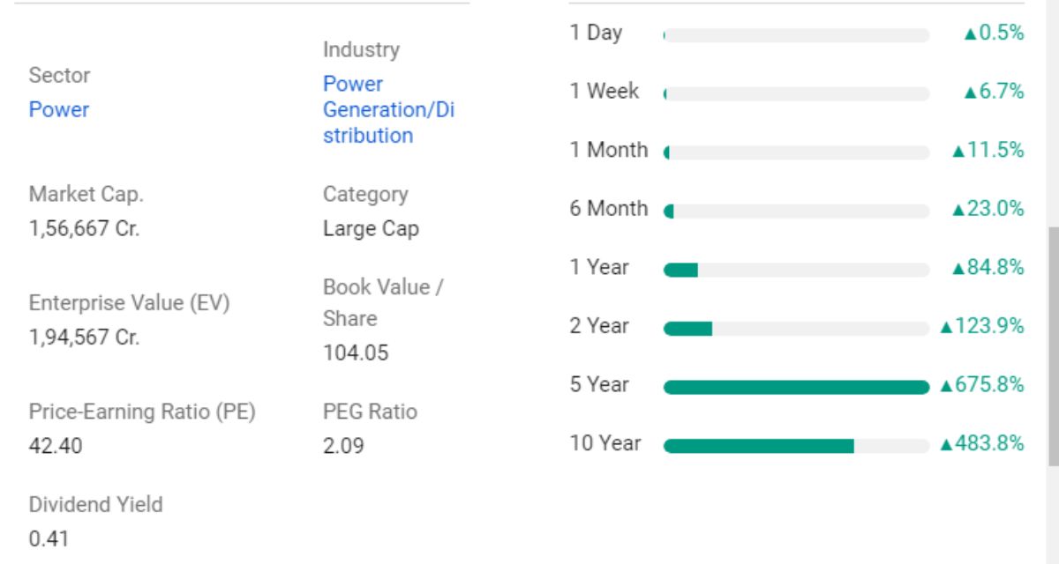Click the 5 Year return bar
Screen dimensions: 1059x564
click(796, 387)
